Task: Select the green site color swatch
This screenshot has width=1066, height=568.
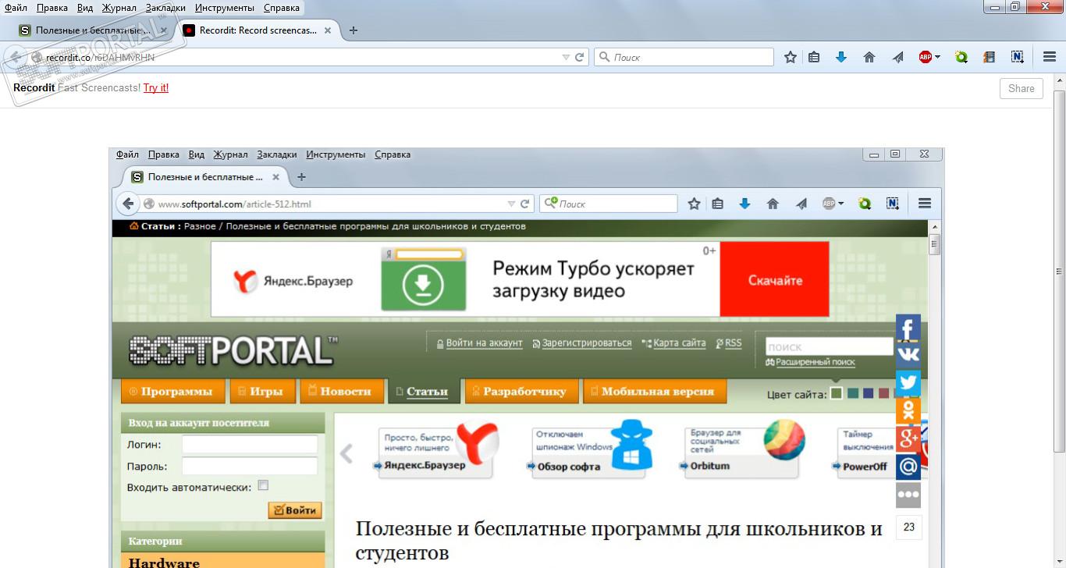Action: coord(837,393)
